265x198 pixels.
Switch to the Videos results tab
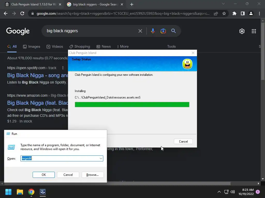[x=55, y=47]
